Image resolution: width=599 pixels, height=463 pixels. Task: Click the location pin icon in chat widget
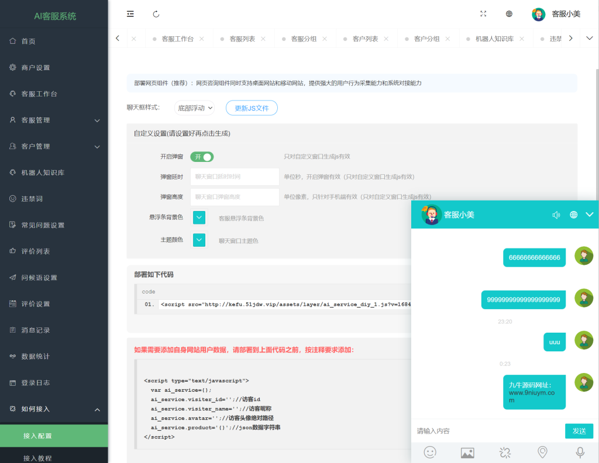(542, 452)
